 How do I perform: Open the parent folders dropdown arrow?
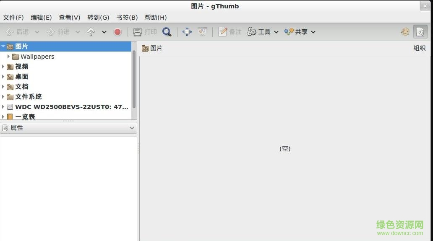coord(104,32)
